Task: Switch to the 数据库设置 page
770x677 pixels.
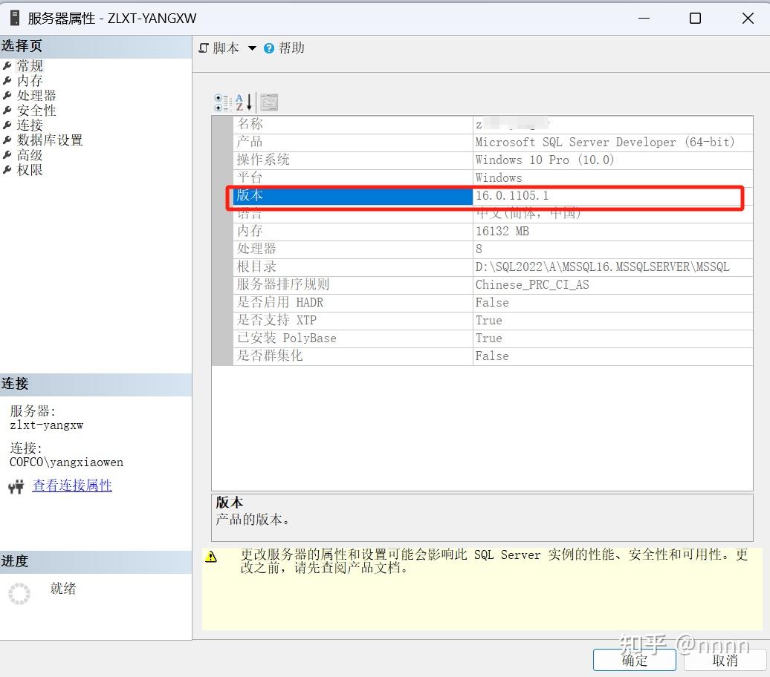Action: (x=49, y=140)
